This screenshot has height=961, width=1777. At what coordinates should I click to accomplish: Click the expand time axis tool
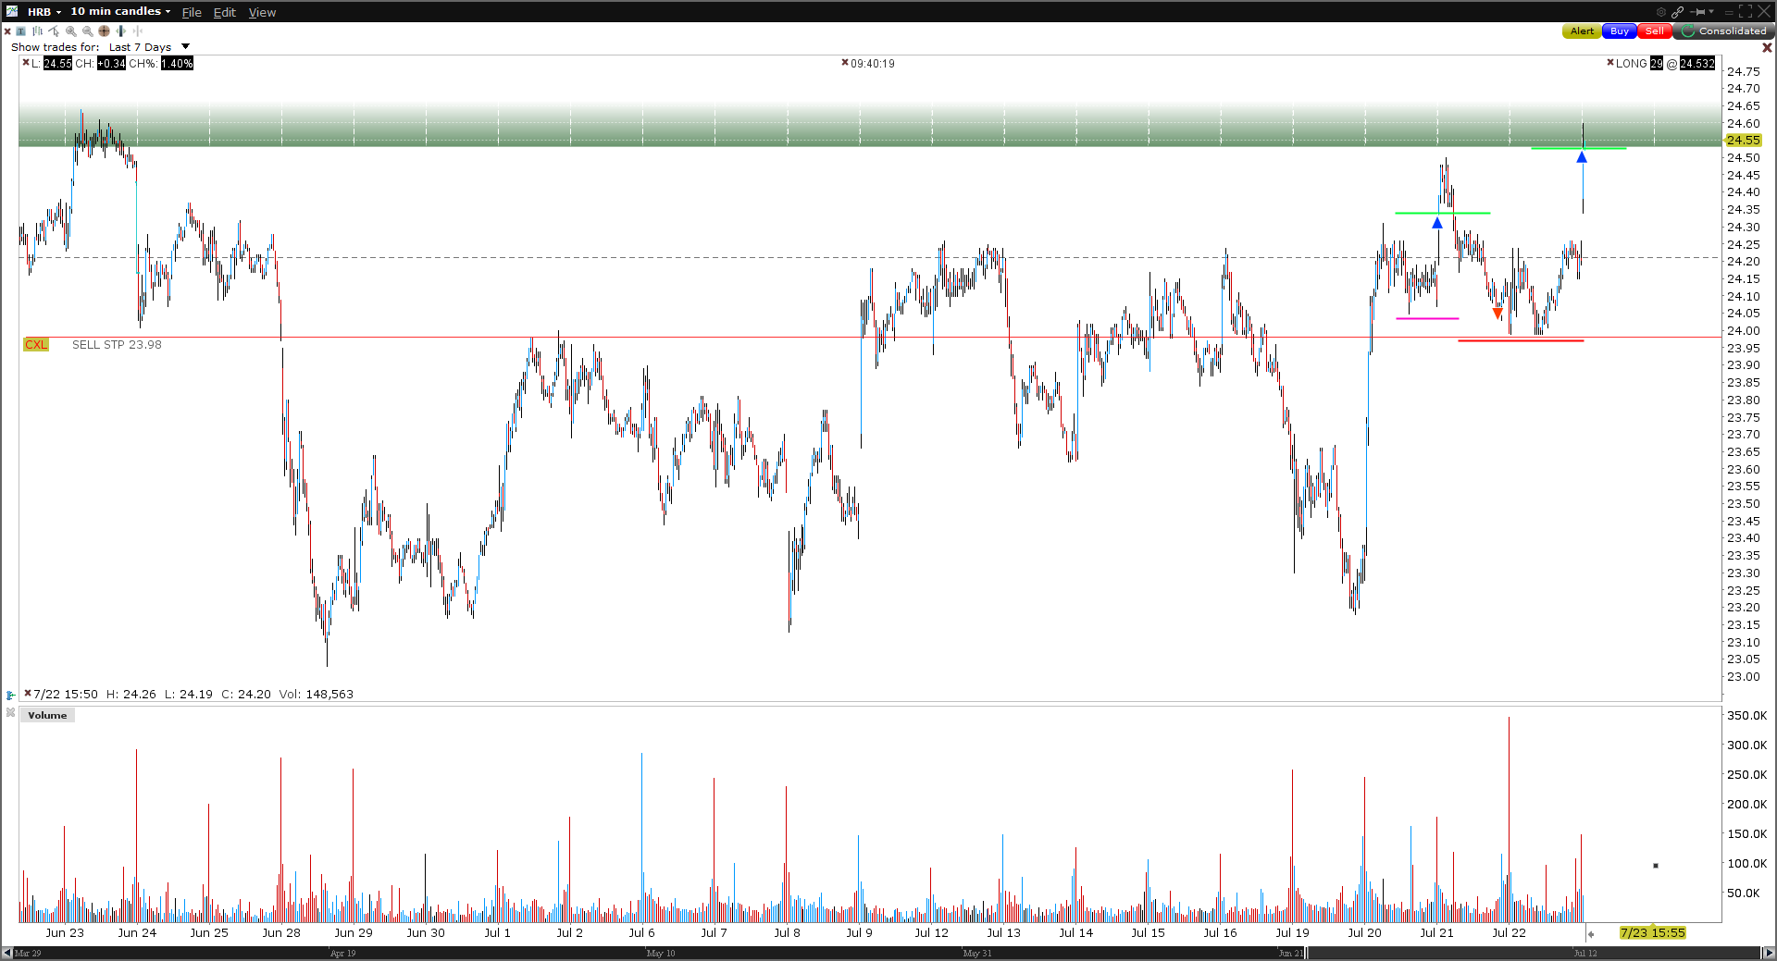tap(120, 31)
